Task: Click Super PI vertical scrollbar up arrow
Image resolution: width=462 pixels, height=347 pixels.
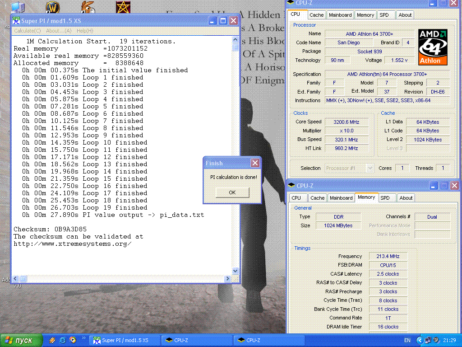Action: point(235,39)
